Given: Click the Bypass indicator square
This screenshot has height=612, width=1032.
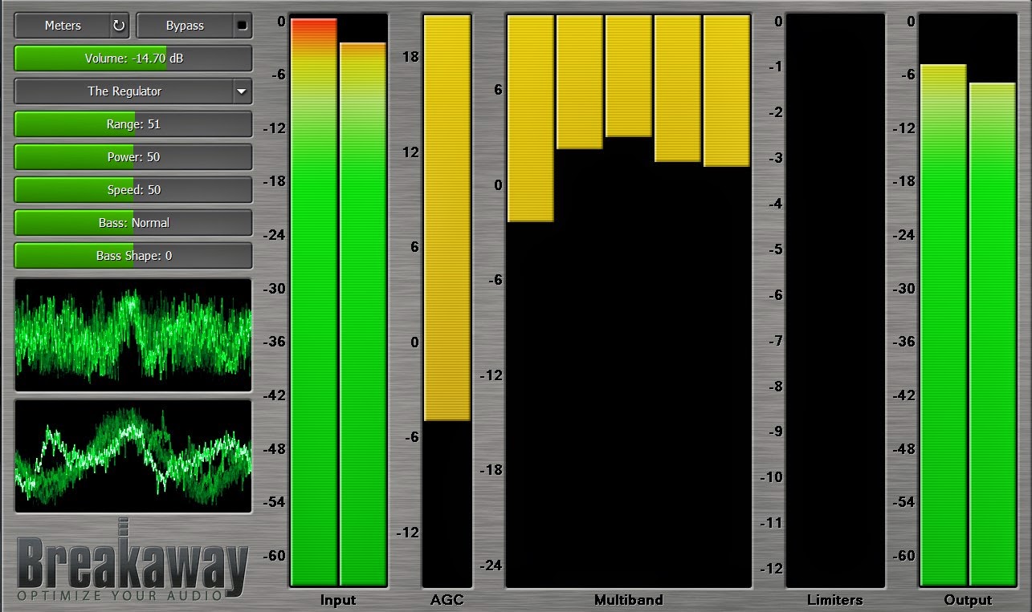Looking at the screenshot, I should (243, 26).
